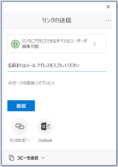Click the green globe permission icon
Viewport: 118px width, 167px height.
pos(15,44)
